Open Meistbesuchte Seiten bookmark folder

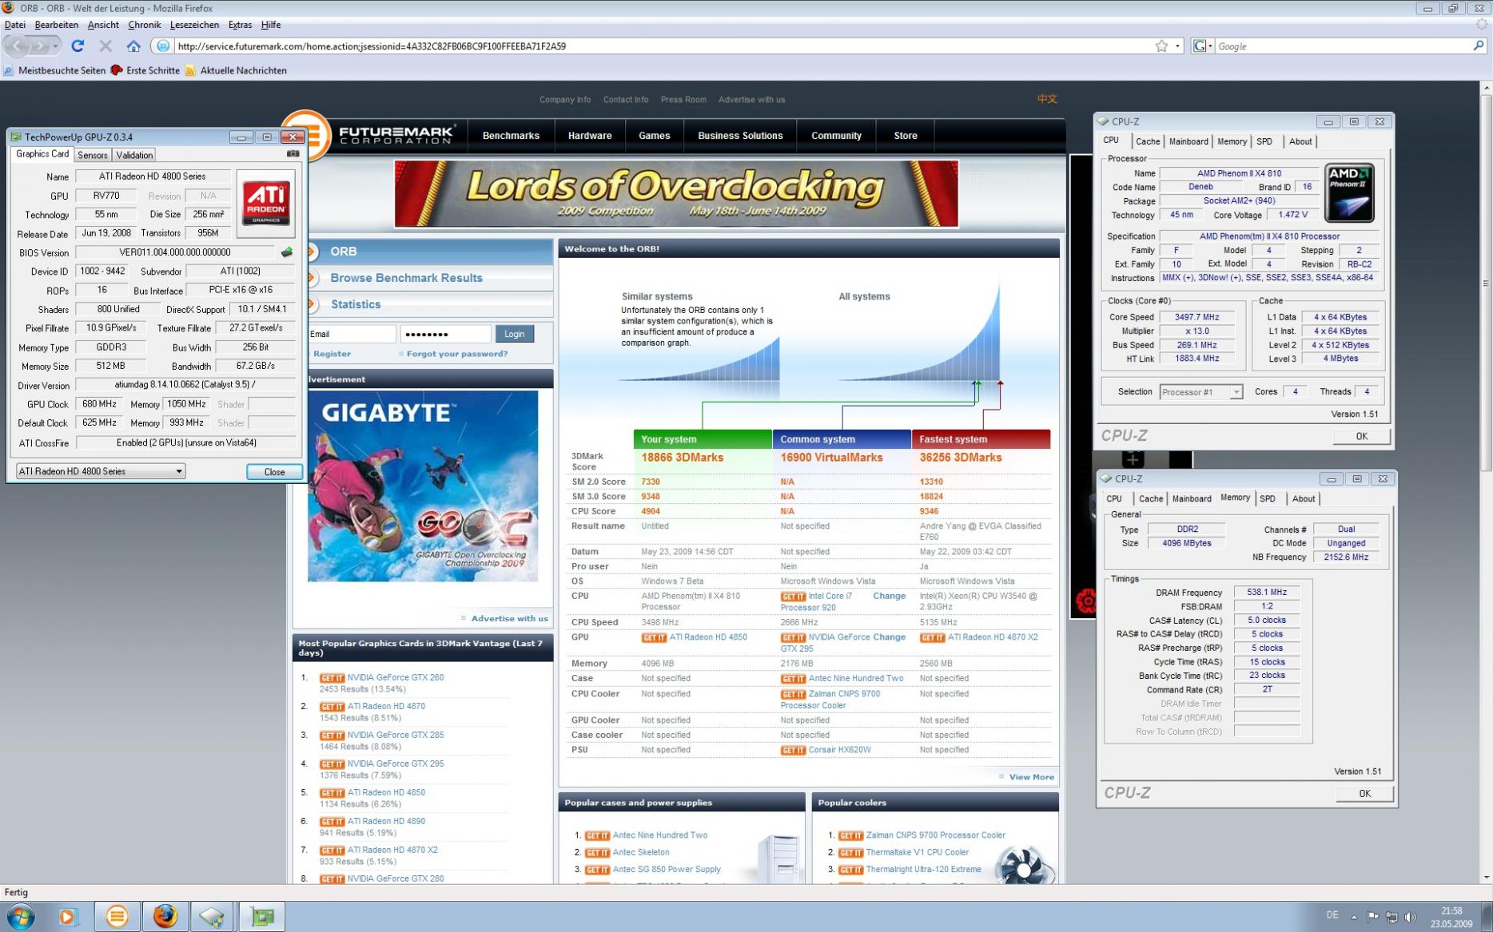click(x=54, y=70)
